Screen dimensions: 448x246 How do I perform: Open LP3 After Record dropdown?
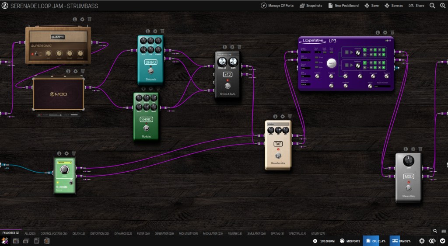coord(305,76)
